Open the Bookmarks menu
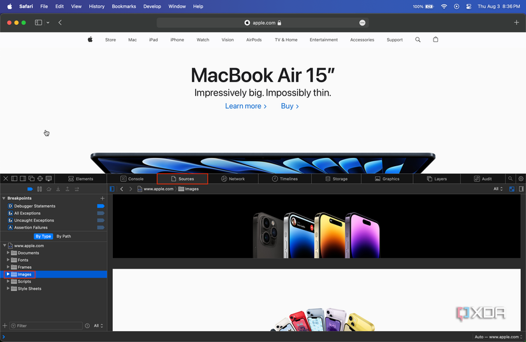This screenshot has height=342, width=526. pyautogui.click(x=124, y=6)
